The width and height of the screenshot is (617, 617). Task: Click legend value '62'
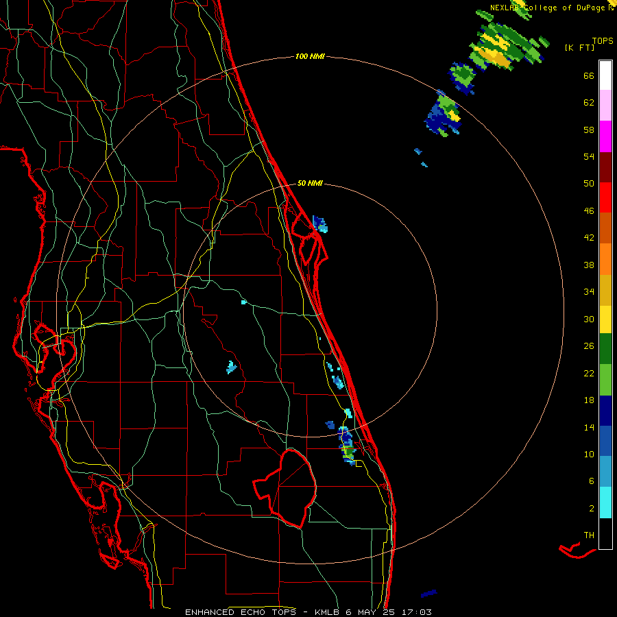[x=589, y=103]
